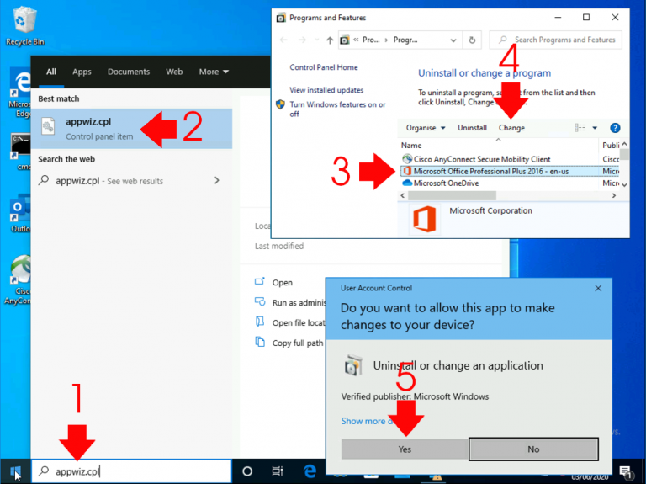Open the More dropdown in search tabs

coord(214,72)
